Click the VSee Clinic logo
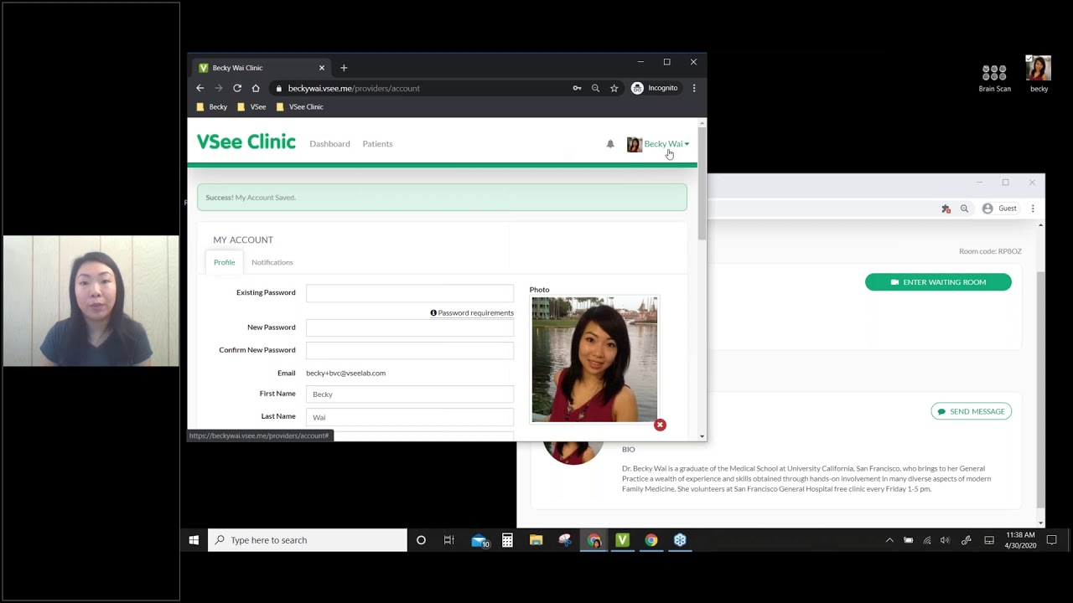The width and height of the screenshot is (1073, 603). [x=246, y=142]
